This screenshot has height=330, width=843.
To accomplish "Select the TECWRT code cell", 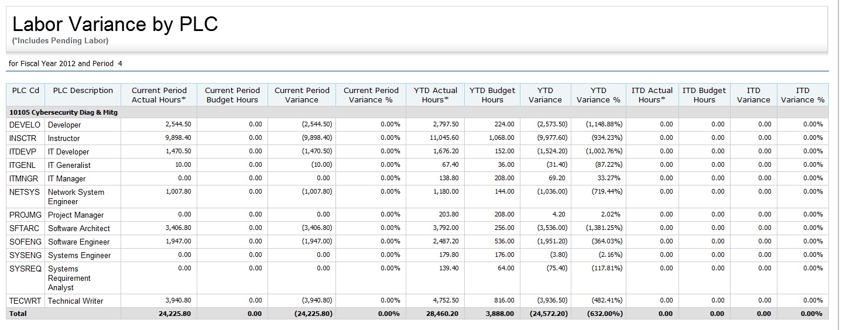I will click(x=26, y=301).
